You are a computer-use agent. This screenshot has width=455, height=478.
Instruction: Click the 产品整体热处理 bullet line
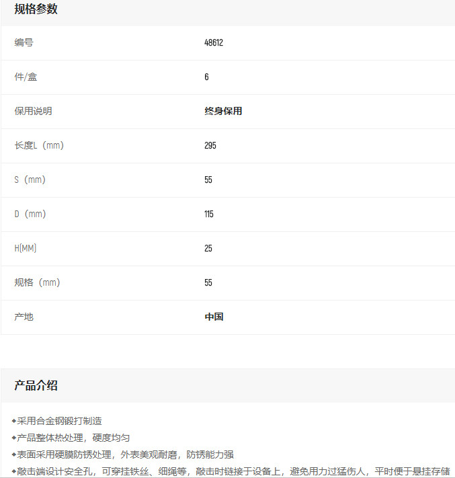pos(73,438)
